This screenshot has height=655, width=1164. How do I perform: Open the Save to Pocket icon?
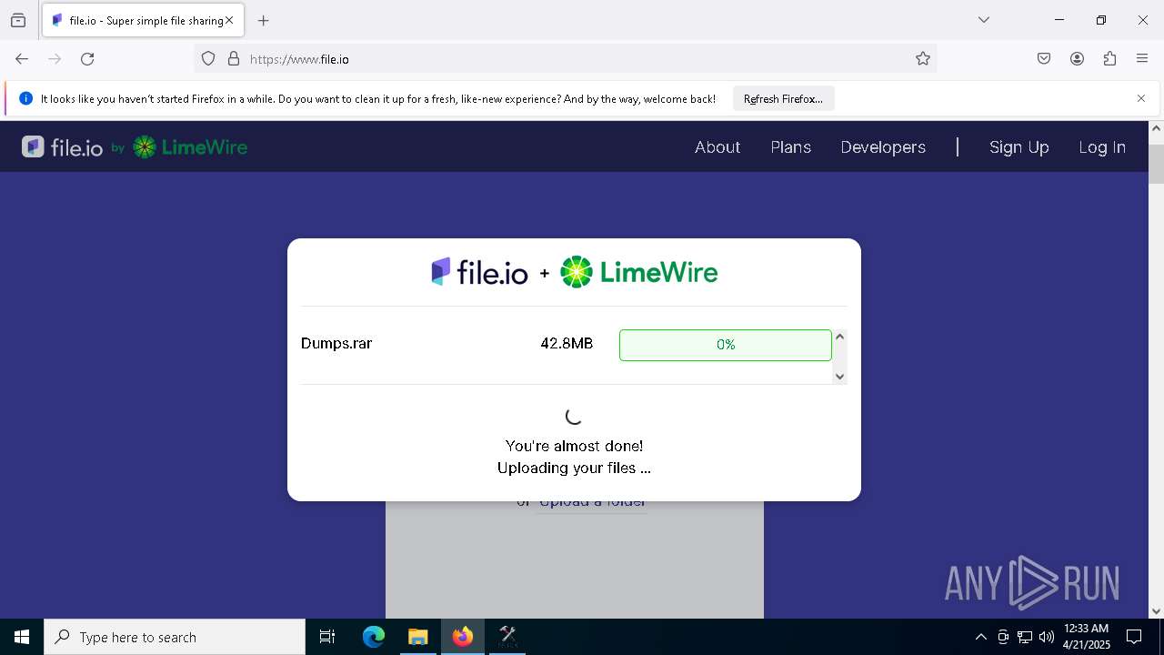[1044, 59]
